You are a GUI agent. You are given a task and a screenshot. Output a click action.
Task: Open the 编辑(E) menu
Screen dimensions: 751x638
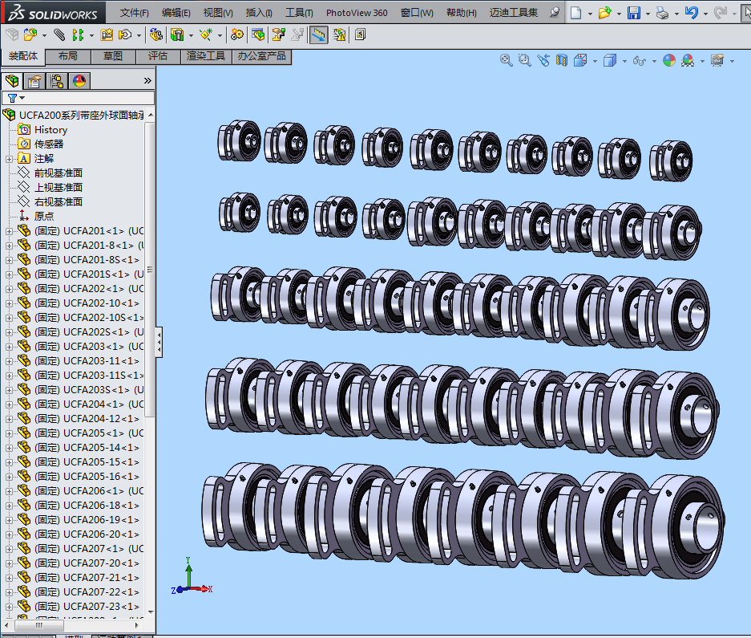(176, 13)
